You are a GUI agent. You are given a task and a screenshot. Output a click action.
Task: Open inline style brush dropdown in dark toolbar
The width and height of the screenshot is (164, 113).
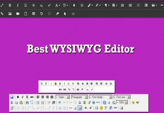click(x=90, y=5)
